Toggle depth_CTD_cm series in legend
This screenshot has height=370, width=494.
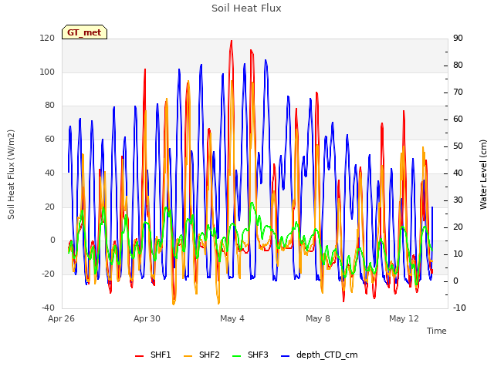[x=319, y=355]
